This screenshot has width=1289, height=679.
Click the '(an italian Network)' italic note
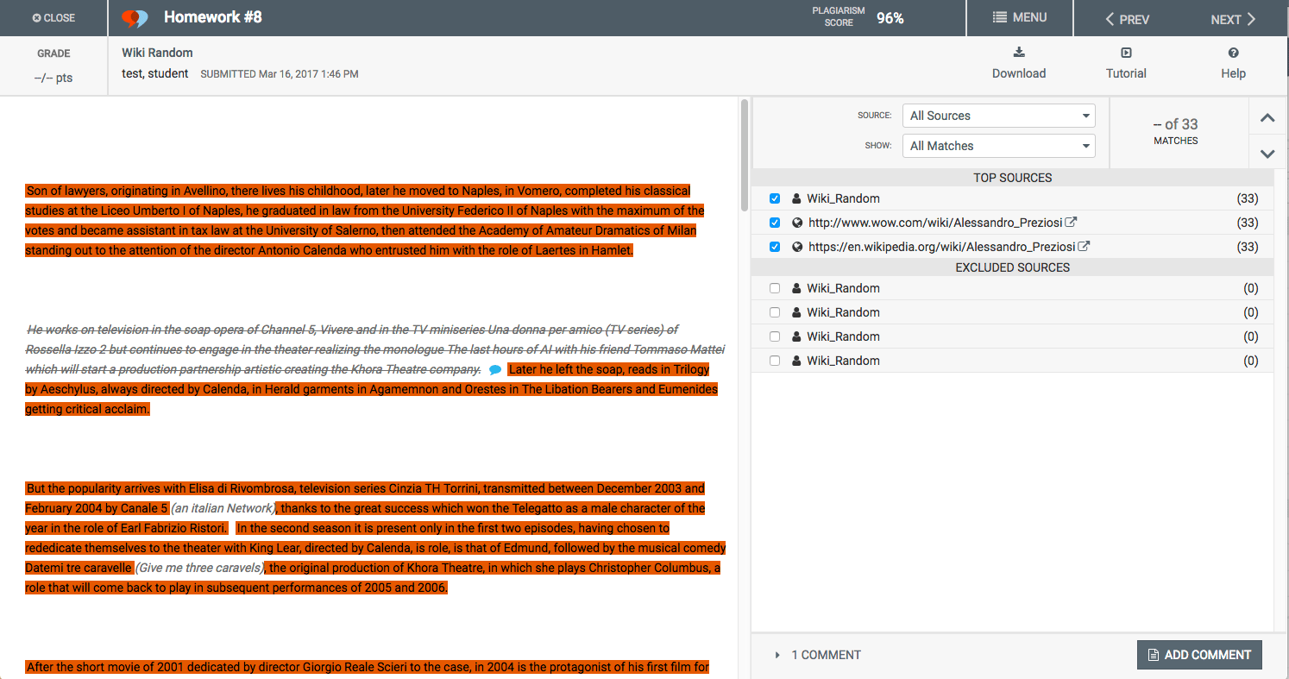point(223,508)
